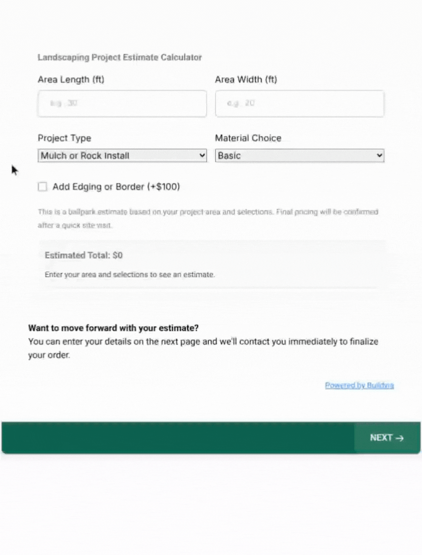The image size is (422, 555).
Task: Click the "Add Edging or Border (+$100)" label text
Action: point(116,187)
